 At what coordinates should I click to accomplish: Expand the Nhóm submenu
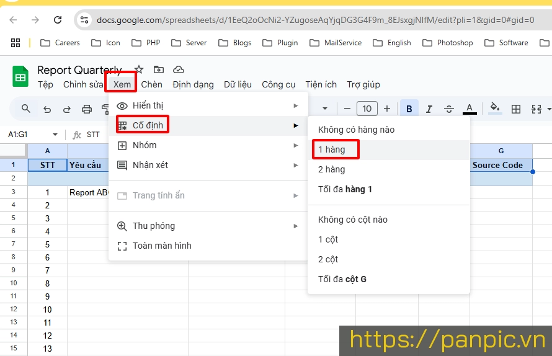[x=208, y=145]
